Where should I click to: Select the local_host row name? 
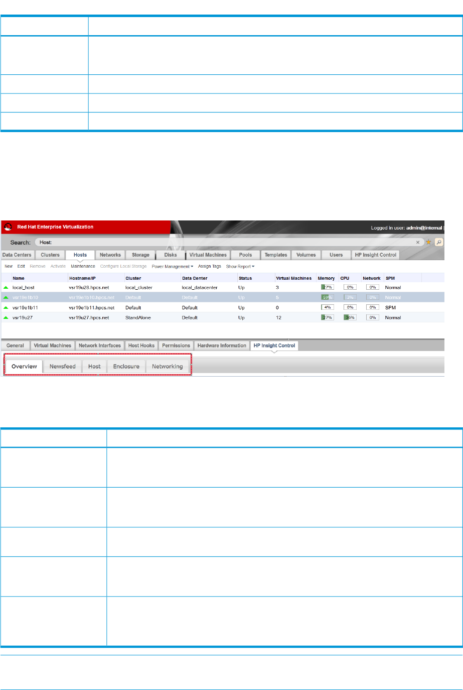pyautogui.click(x=24, y=288)
